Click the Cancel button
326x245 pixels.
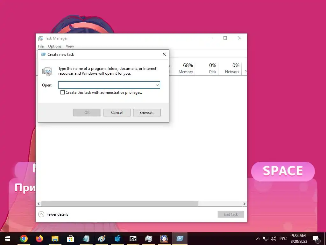pyautogui.click(x=117, y=113)
